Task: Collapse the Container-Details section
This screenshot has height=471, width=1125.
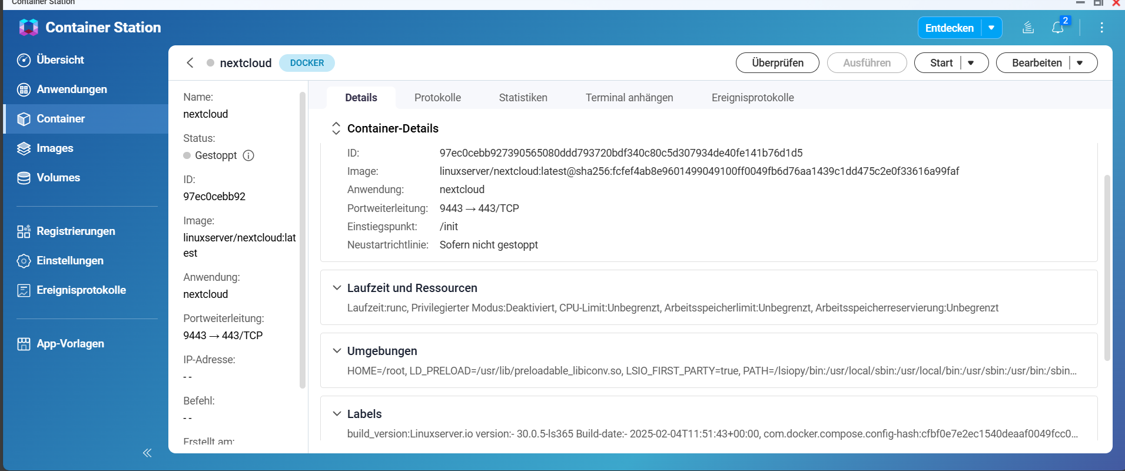Action: tap(336, 128)
